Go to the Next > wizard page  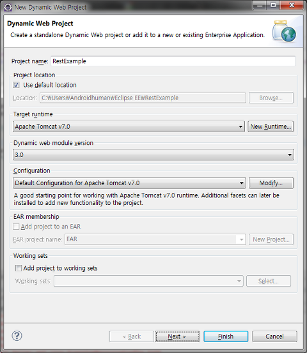[x=177, y=336]
